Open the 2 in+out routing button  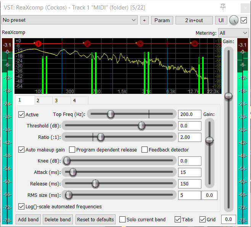194,20
